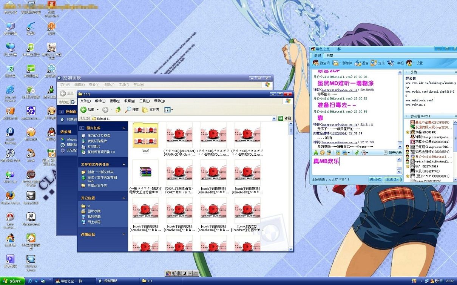Switch to the 共享 tab in QQ group window
The height and width of the screenshot is (285, 457).
point(330,55)
